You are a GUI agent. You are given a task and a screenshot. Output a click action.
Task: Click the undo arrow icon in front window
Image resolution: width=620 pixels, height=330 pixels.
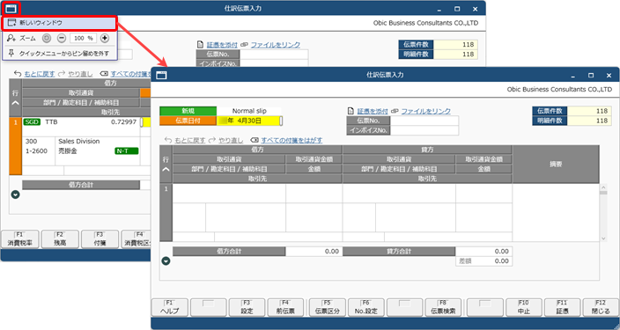point(168,140)
